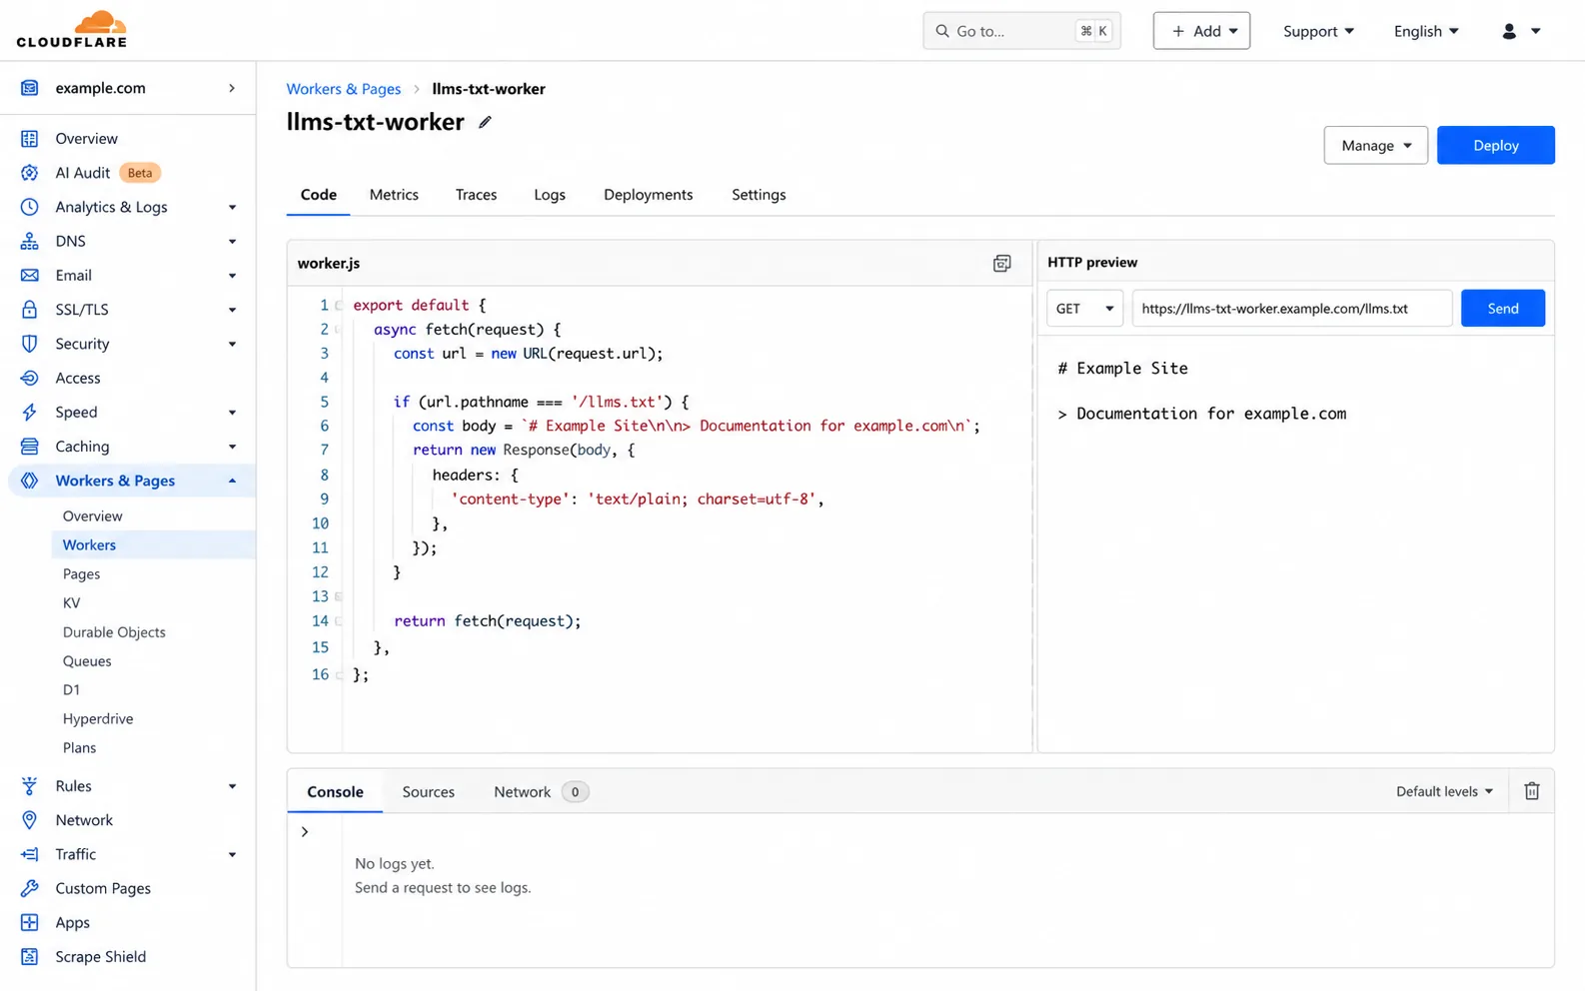Expand the Analytics & Logs menu arrow
This screenshot has height=991, width=1585.
click(232, 207)
